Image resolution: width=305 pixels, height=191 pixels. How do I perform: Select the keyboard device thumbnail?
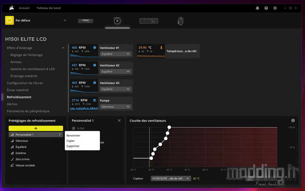[149, 21]
